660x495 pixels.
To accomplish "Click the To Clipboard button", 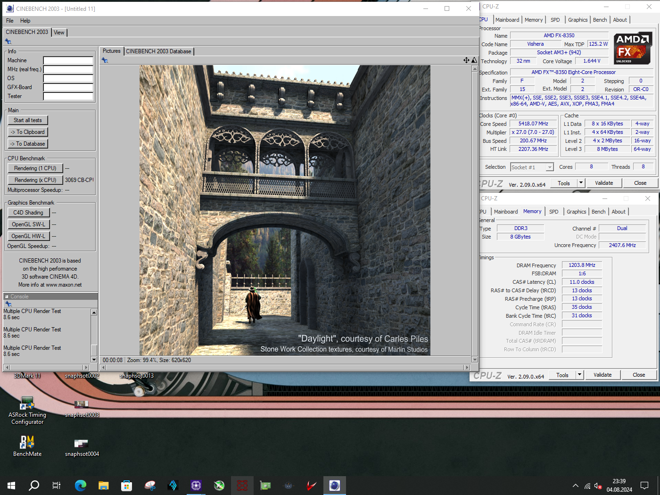I will coord(28,132).
